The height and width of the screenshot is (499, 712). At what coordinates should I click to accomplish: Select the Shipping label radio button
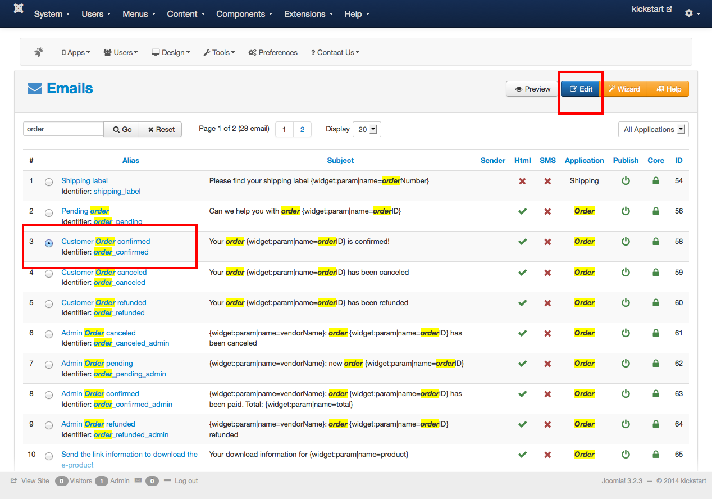(x=49, y=182)
